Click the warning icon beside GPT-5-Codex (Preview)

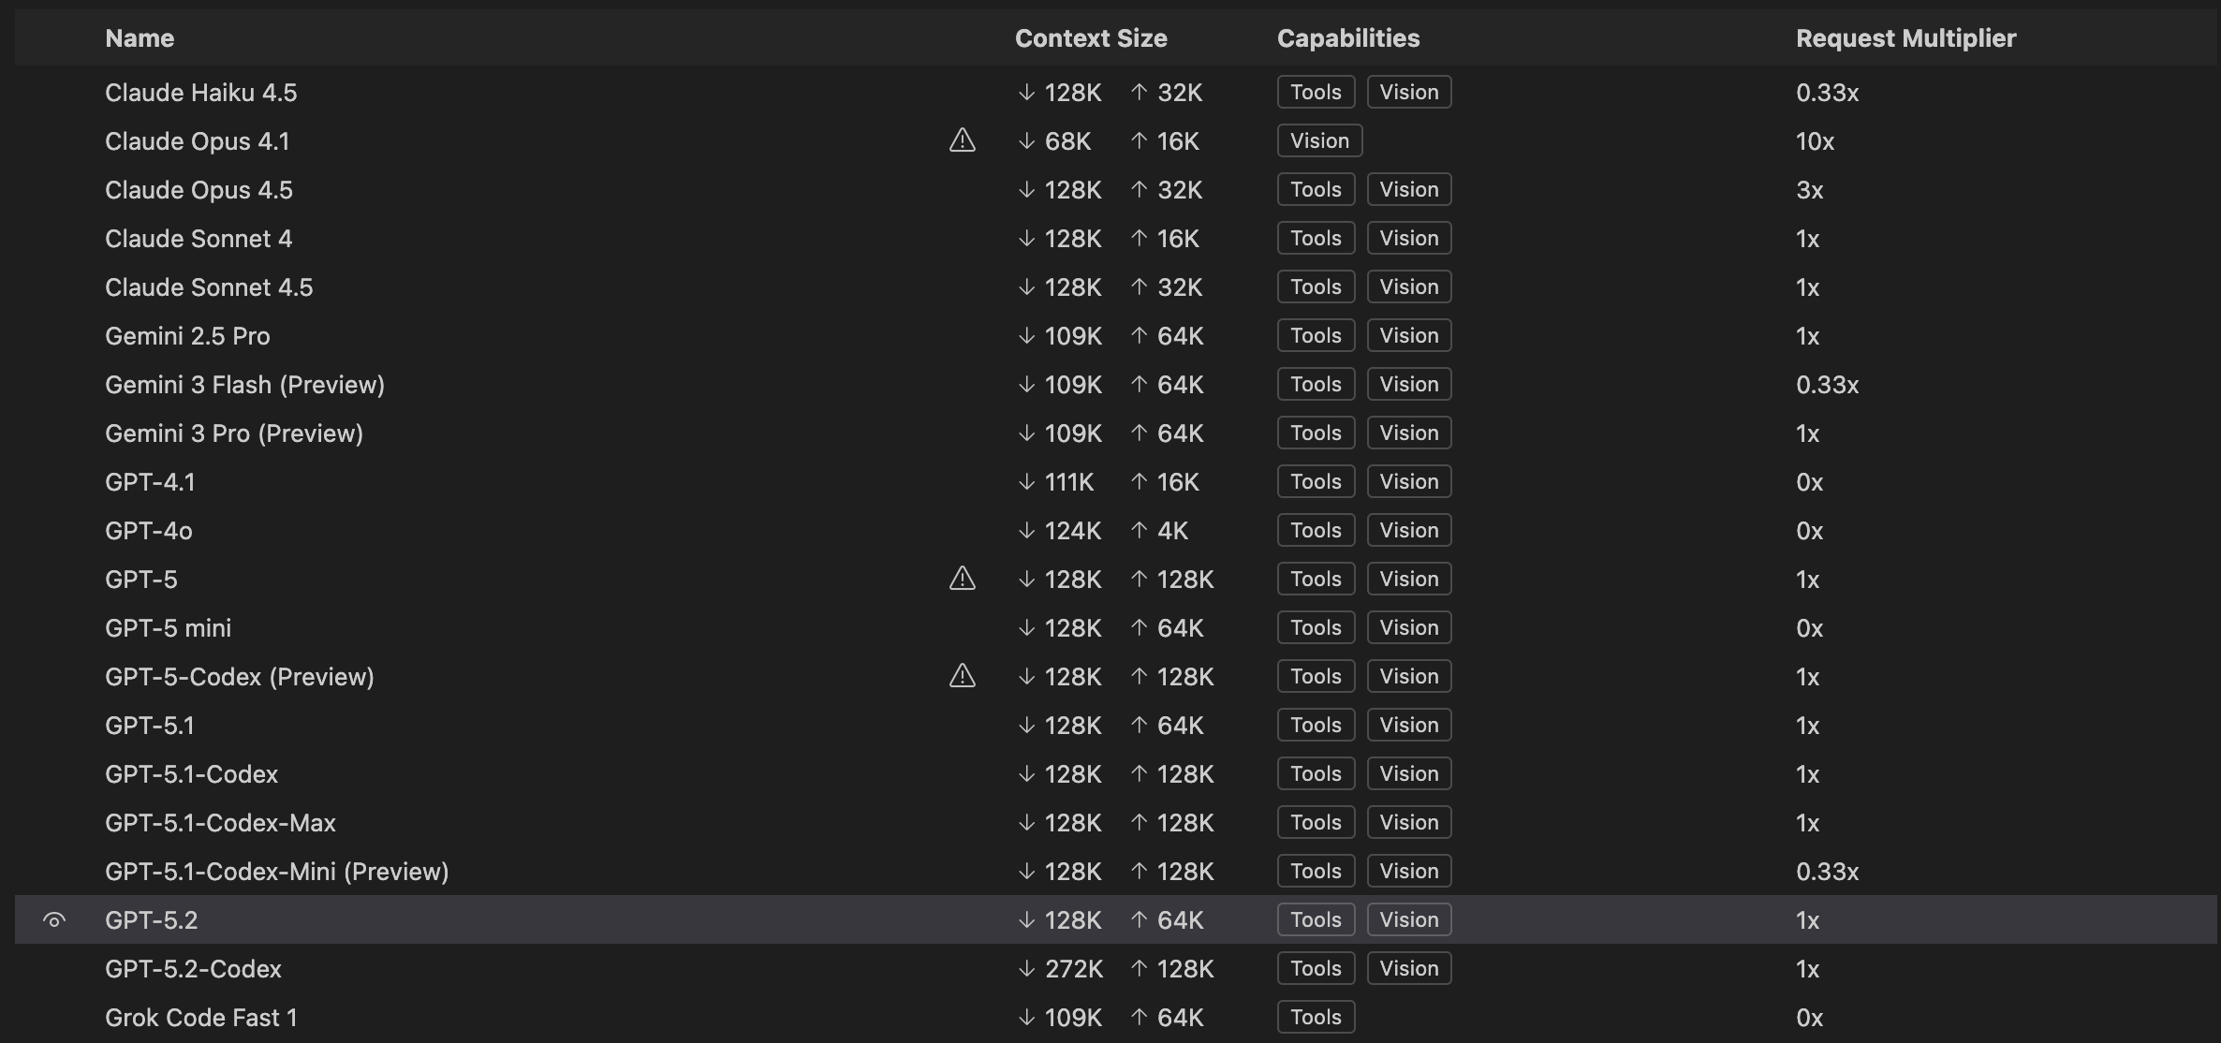point(963,676)
